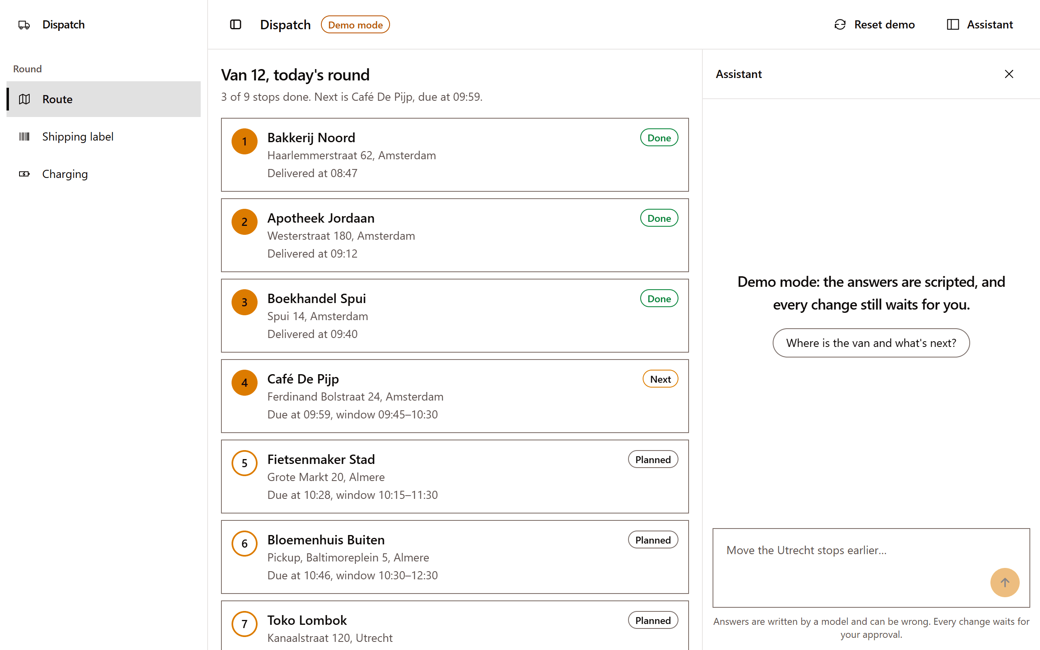Click the Reset demo refresh icon
This screenshot has width=1040, height=650.
(840, 24)
